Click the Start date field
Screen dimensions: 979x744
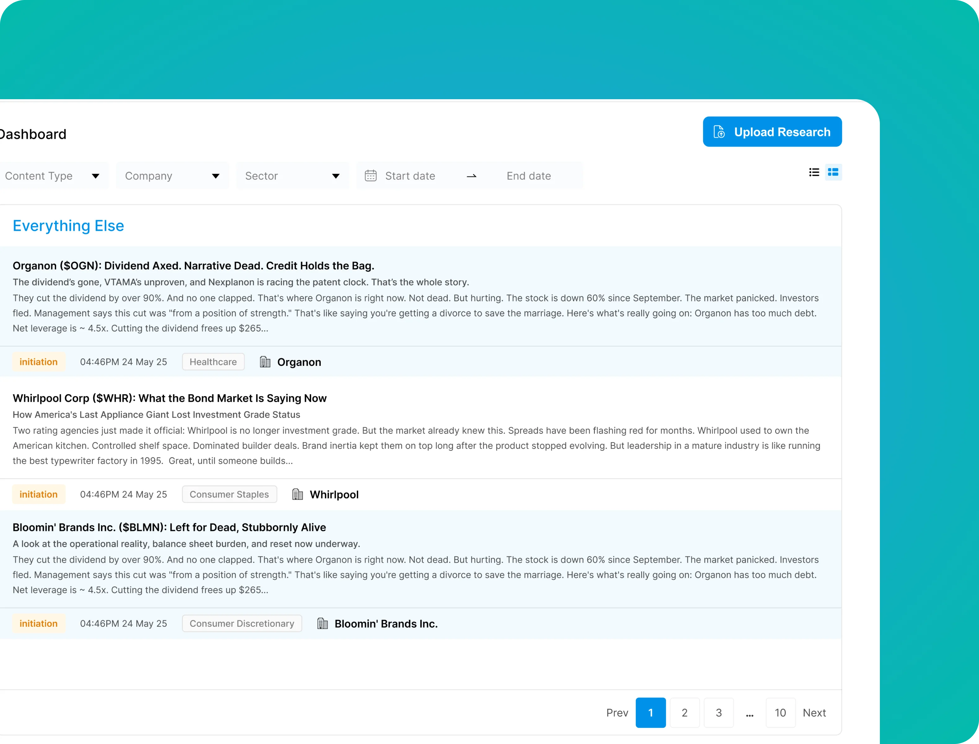tap(410, 176)
